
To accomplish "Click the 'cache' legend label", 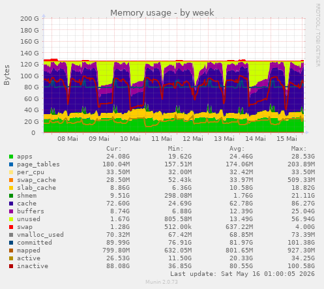I will coord(27,204).
